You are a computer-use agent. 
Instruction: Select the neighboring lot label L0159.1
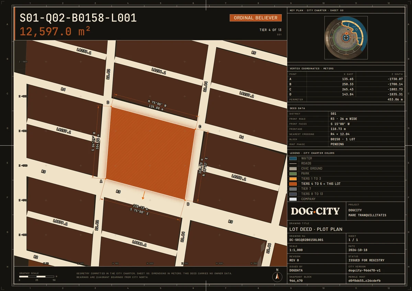point(239,177)
